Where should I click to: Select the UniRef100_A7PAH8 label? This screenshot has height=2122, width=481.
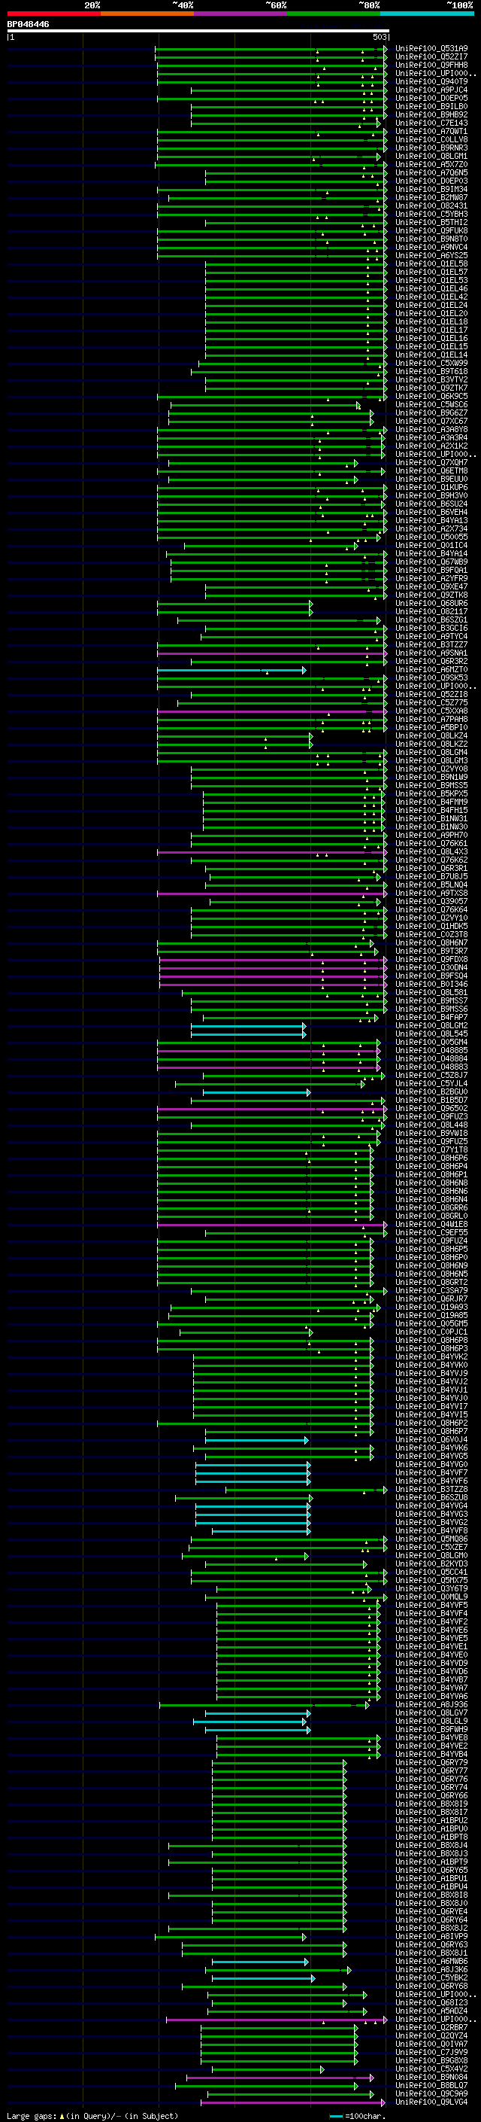pos(431,719)
